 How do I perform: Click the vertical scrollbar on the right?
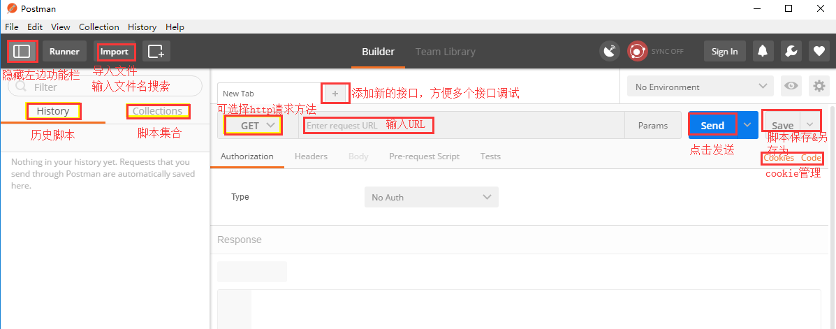(x=833, y=216)
